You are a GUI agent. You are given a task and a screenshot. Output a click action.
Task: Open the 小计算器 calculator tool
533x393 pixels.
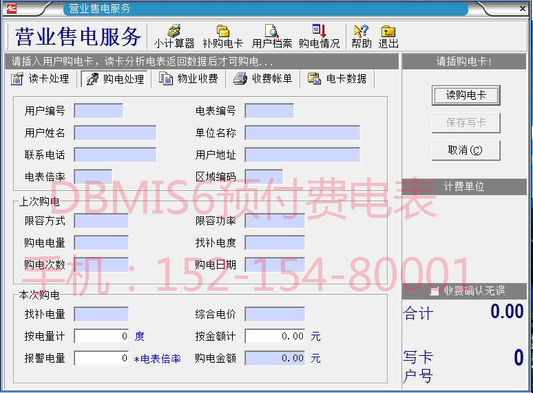(174, 36)
